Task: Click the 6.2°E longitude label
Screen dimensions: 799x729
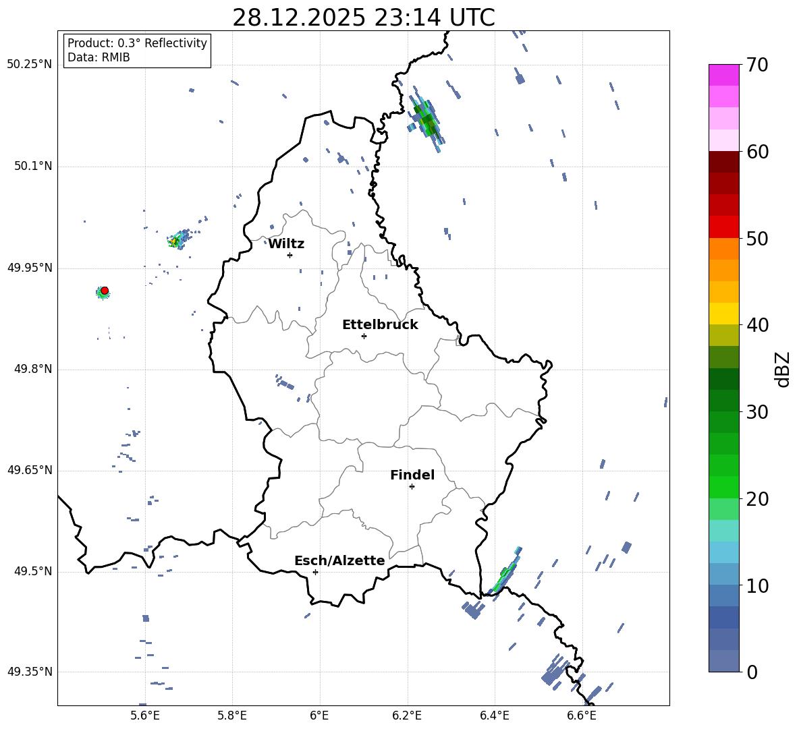Action: tap(407, 716)
